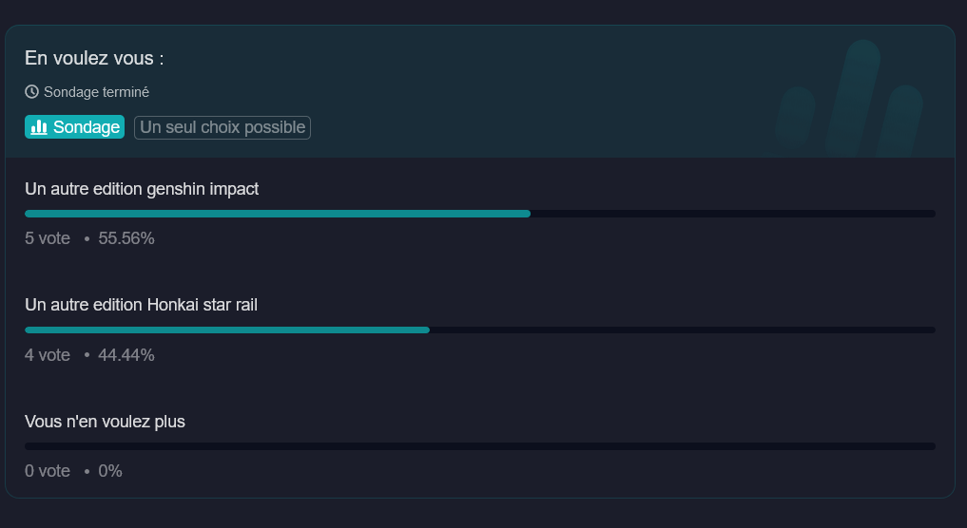The width and height of the screenshot is (967, 528).
Task: Click the 55.56% percentage label
Action: [126, 238]
